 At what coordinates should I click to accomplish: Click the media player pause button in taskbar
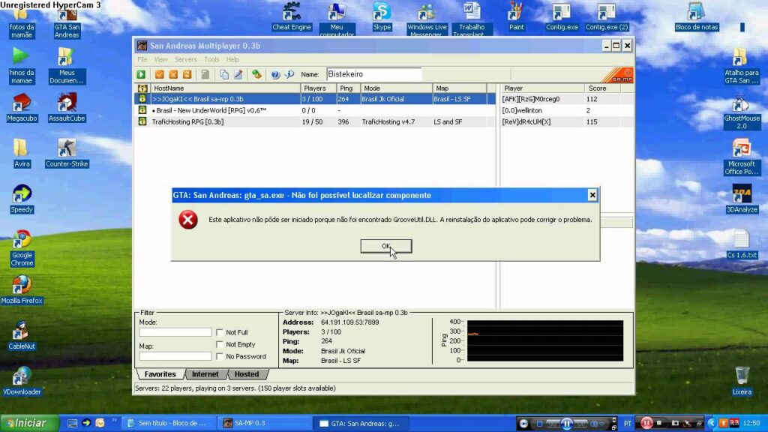(x=567, y=424)
